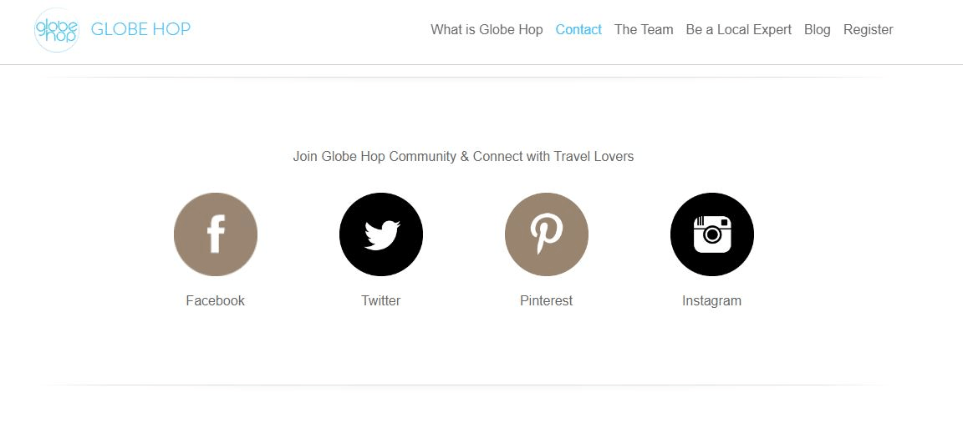Open the Pinterest circle icon
The width and height of the screenshot is (963, 428).
click(x=547, y=234)
